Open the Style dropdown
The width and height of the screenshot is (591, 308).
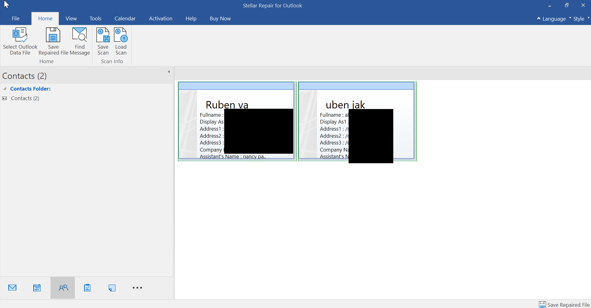coord(581,19)
